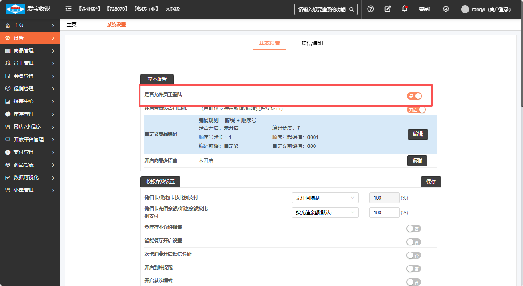Enable the 负库存不允许销售 switch
Viewport: 523px width, 286px height.
[x=413, y=229]
